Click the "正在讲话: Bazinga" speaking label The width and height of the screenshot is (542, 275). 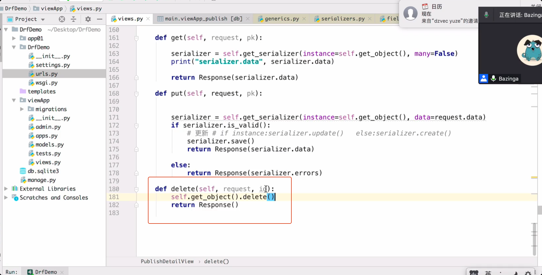tap(520, 15)
